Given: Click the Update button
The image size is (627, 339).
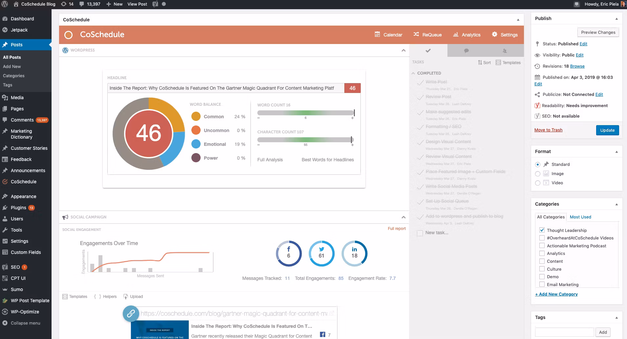Looking at the screenshot, I should [607, 130].
